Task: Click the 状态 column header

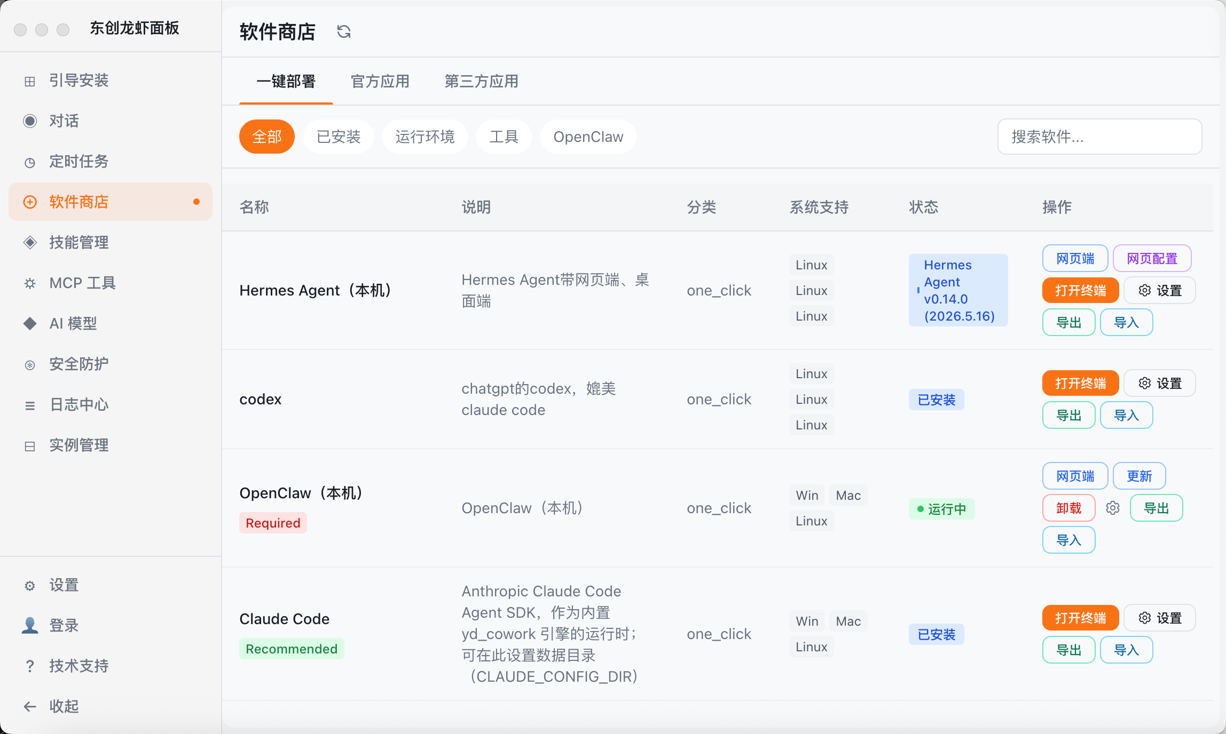Action: coord(924,208)
